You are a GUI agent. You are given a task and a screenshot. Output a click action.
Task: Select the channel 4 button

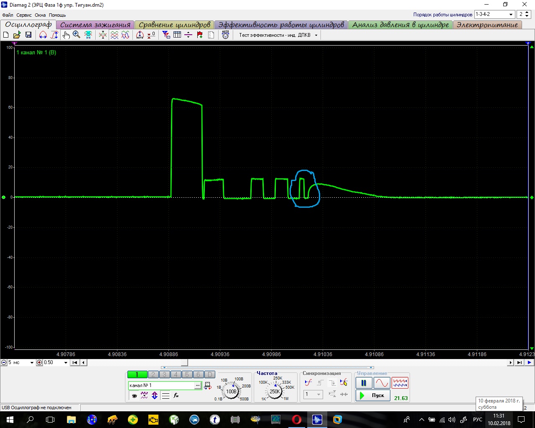(x=176, y=375)
